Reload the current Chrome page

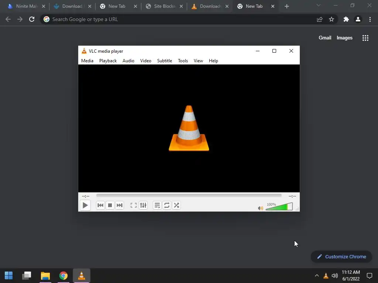point(32,19)
